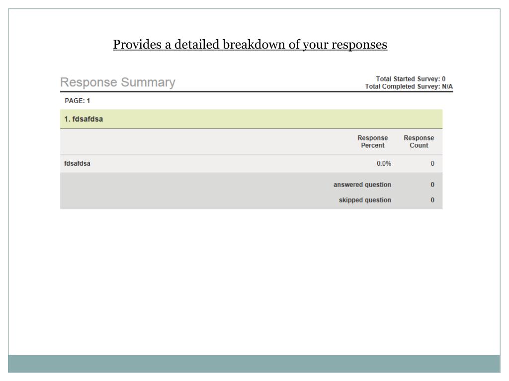Select the fdsafdsa answer row label
Image resolution: width=509 pixels, height=381 pixels.
tap(77, 163)
